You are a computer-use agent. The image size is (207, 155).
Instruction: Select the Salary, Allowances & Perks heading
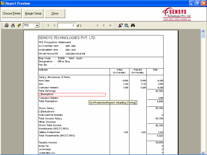point(54,77)
